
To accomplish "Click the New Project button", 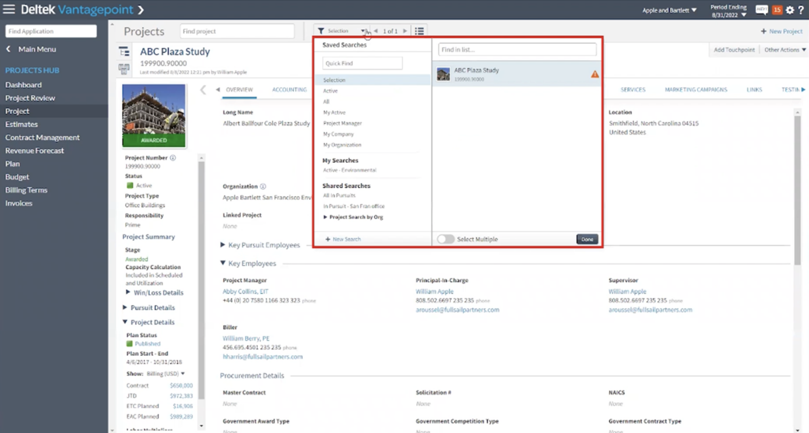I will coord(781,31).
